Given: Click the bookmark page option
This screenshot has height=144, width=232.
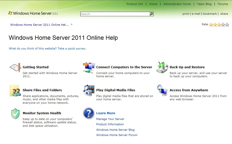Looking at the screenshot, I should [x=210, y=14].
